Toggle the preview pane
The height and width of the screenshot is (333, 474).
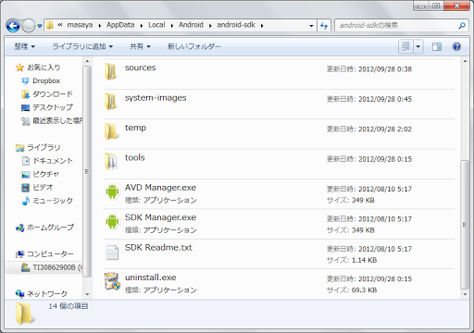pyautogui.click(x=437, y=47)
